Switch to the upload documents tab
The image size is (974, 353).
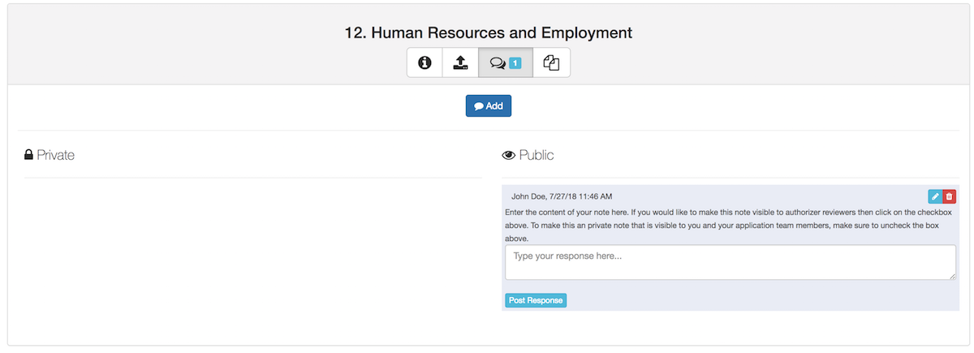tap(460, 62)
